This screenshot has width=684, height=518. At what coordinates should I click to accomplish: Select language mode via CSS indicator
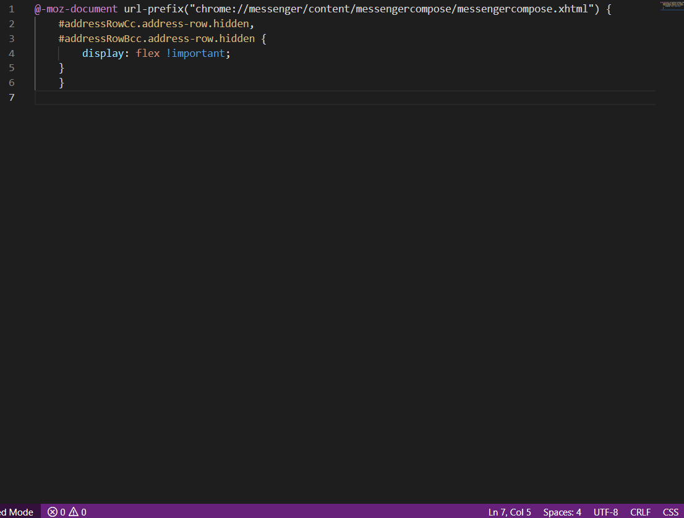coord(670,512)
